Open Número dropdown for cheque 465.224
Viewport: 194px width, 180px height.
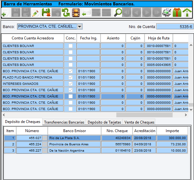click(x=45, y=144)
